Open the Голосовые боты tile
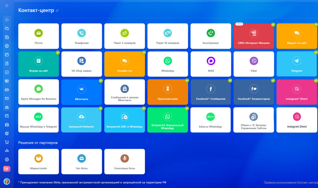The height and width of the screenshot is (188, 318). (125, 162)
